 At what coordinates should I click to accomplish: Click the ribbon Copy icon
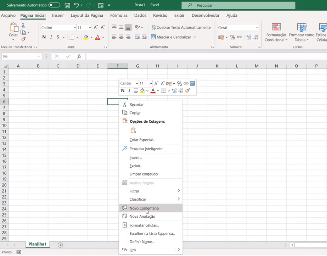coord(23,32)
